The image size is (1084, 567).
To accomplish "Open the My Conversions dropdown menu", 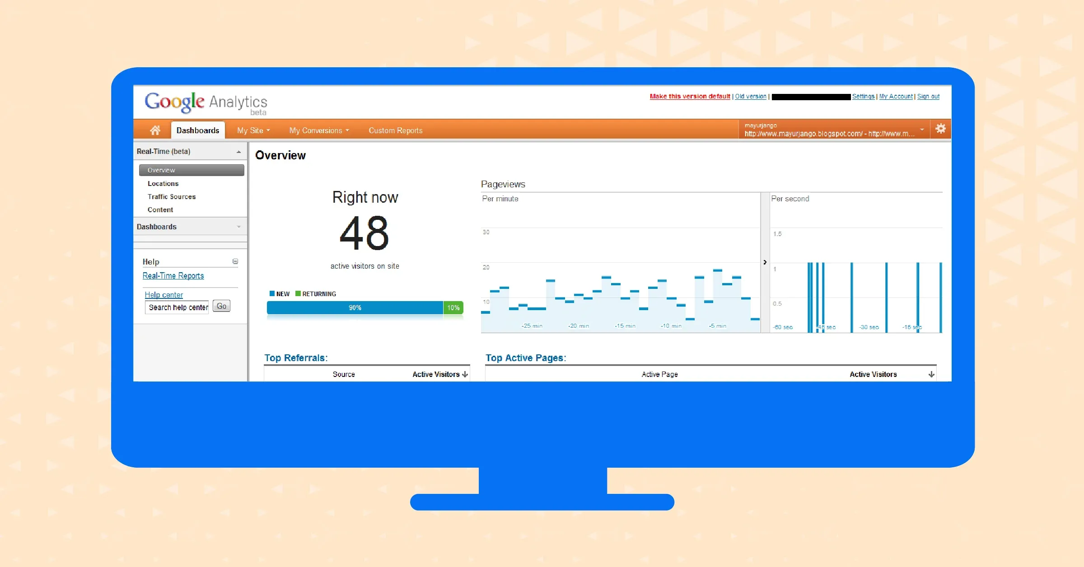I will [319, 130].
